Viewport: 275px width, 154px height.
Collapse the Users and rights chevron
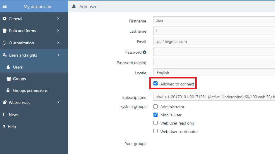point(58,55)
